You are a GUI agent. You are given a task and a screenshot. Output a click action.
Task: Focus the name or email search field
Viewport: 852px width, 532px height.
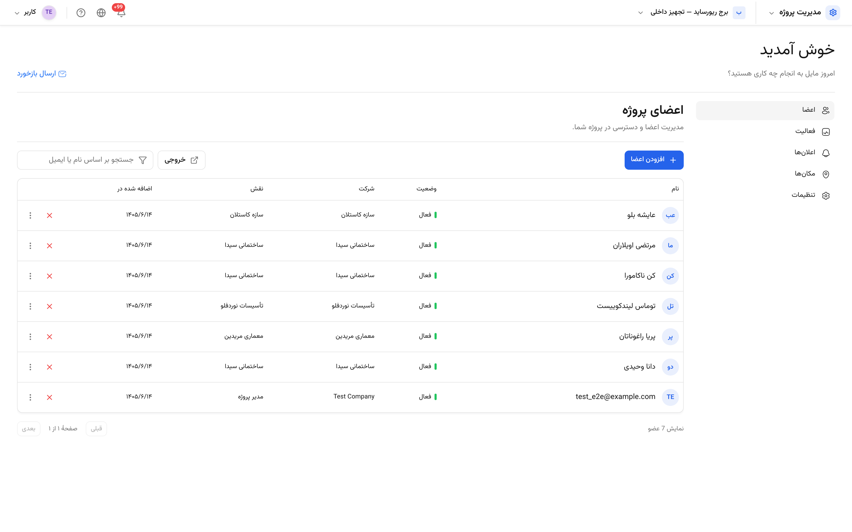85,160
